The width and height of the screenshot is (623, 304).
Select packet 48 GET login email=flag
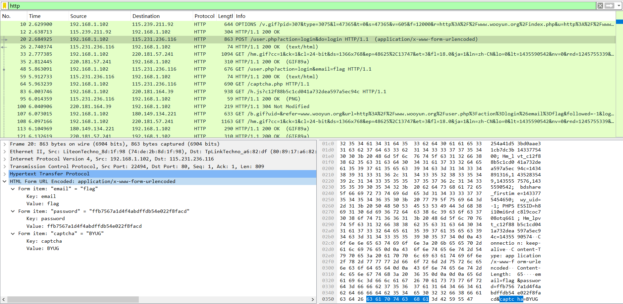click(308, 69)
